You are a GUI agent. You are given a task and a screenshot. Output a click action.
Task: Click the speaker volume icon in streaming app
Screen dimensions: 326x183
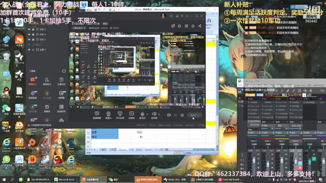154,115
